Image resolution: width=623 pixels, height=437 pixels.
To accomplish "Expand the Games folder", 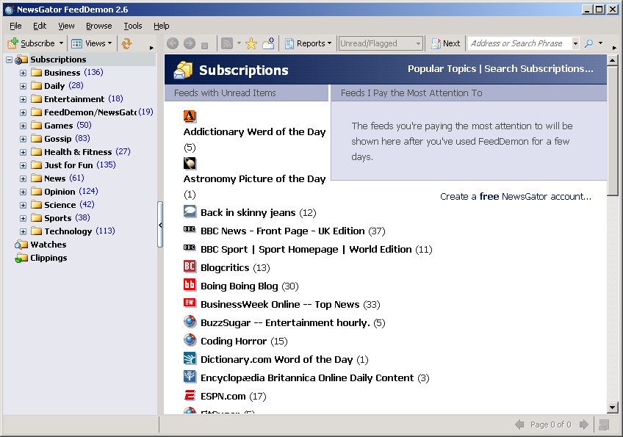I will click(23, 126).
